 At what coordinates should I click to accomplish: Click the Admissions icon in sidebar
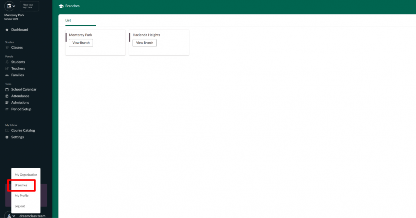point(7,103)
